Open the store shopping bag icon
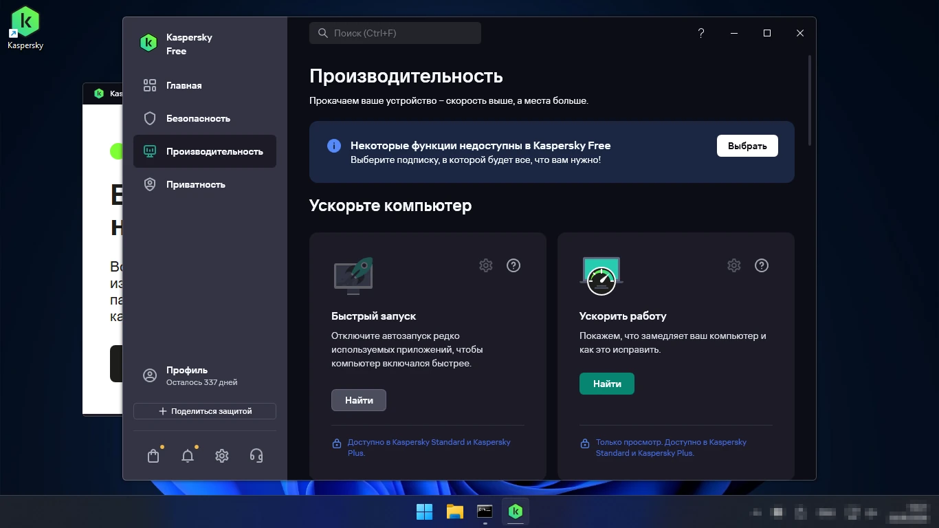The image size is (939, 528). pyautogui.click(x=153, y=456)
